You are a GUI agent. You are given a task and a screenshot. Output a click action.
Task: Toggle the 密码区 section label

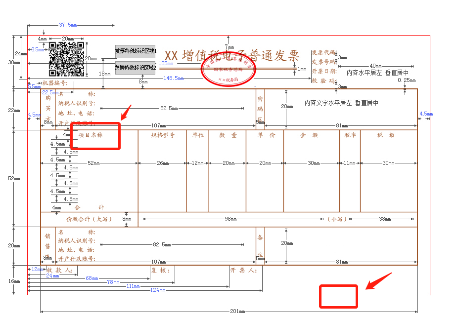pos(261,109)
